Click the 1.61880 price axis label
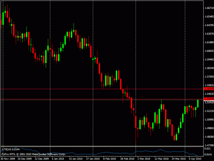214x161 pixels. pos(209,42)
